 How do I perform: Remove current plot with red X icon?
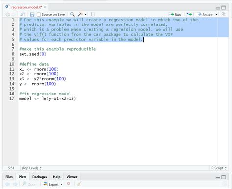(69, 184)
